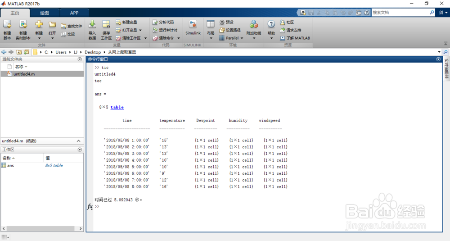Go up one folder level
450x241 pixels.
click(18, 52)
